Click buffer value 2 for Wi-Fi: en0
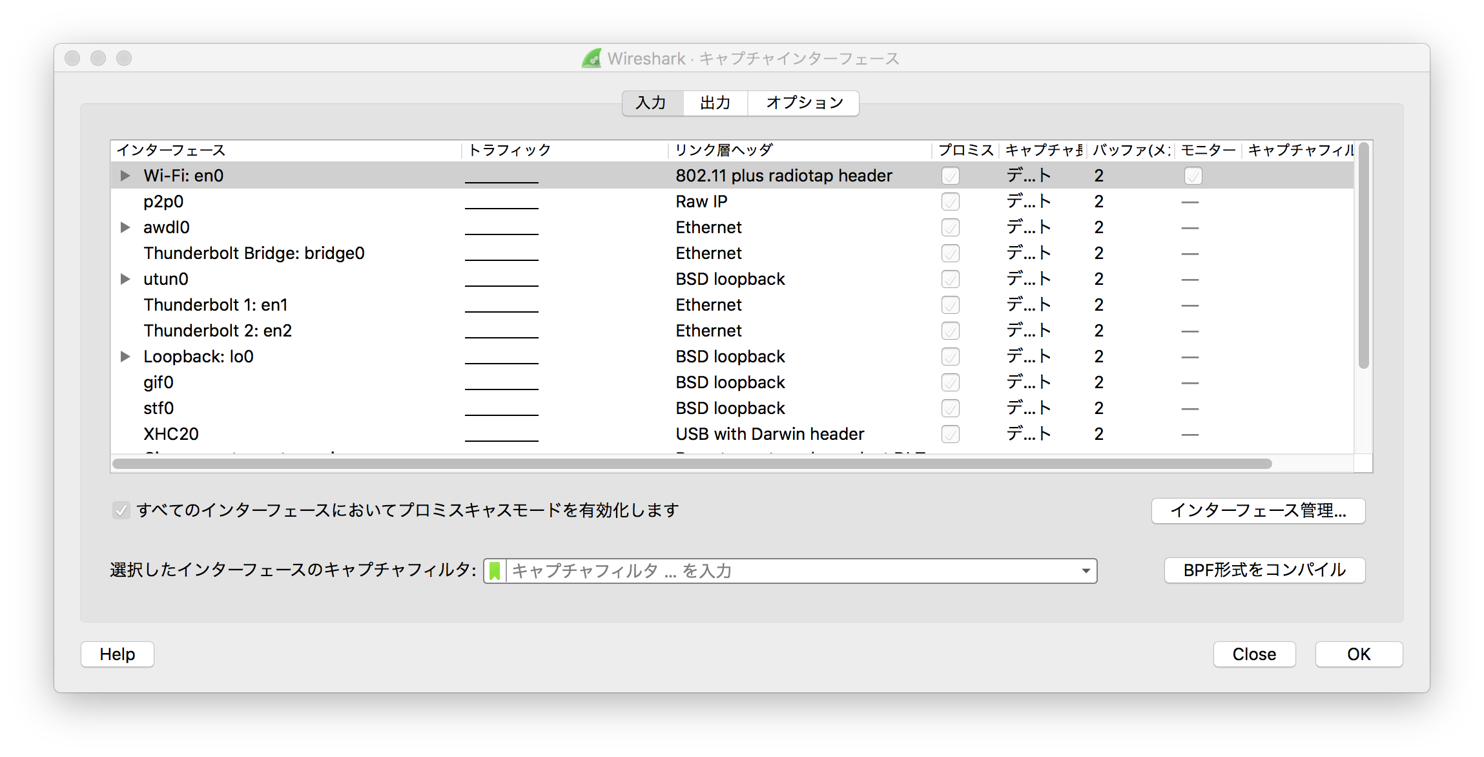 [x=1099, y=176]
